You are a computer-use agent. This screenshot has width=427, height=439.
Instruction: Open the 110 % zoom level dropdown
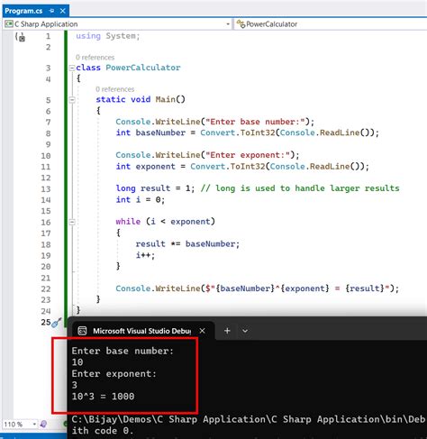click(34, 425)
